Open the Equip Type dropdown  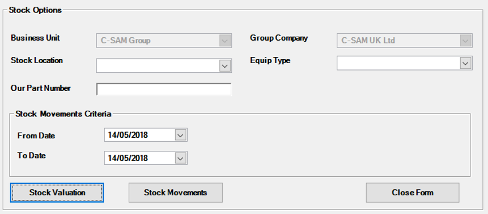pos(465,63)
